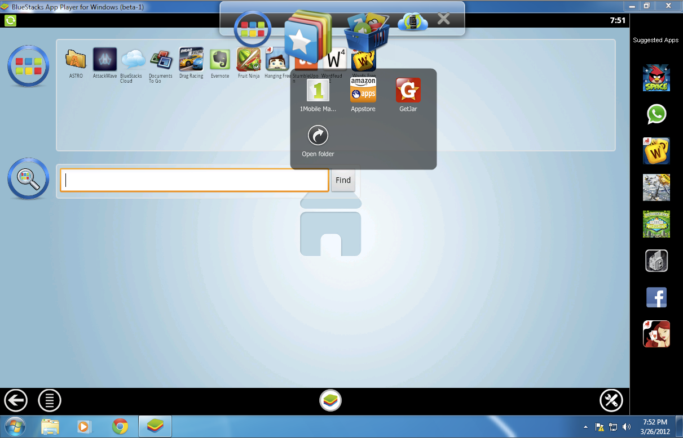Launch Fruit Ninja
Image resolution: width=683 pixels, height=438 pixels.
click(248, 59)
